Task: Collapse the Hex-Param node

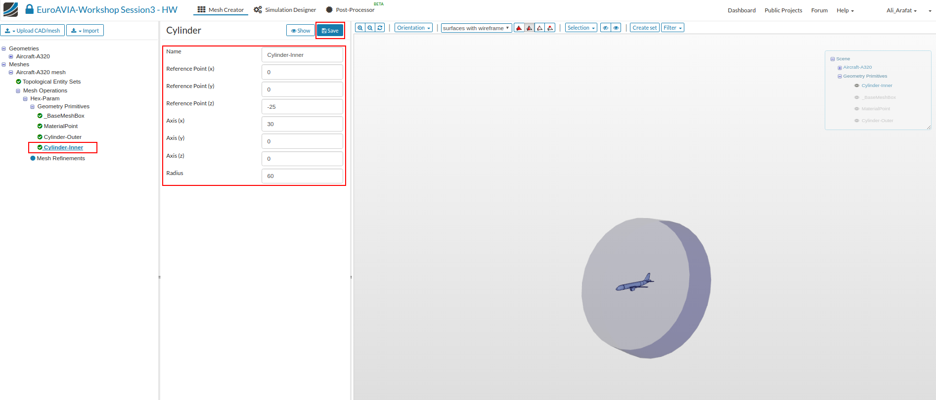Action: [x=25, y=99]
